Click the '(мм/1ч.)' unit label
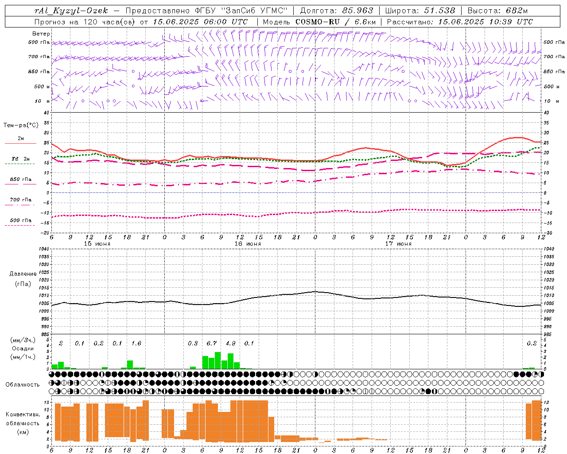Viewport: 567px width, 454px height. [x=23, y=357]
